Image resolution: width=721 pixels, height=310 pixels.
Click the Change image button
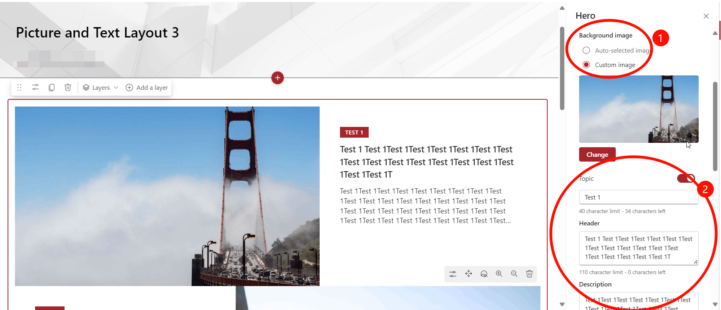(597, 154)
